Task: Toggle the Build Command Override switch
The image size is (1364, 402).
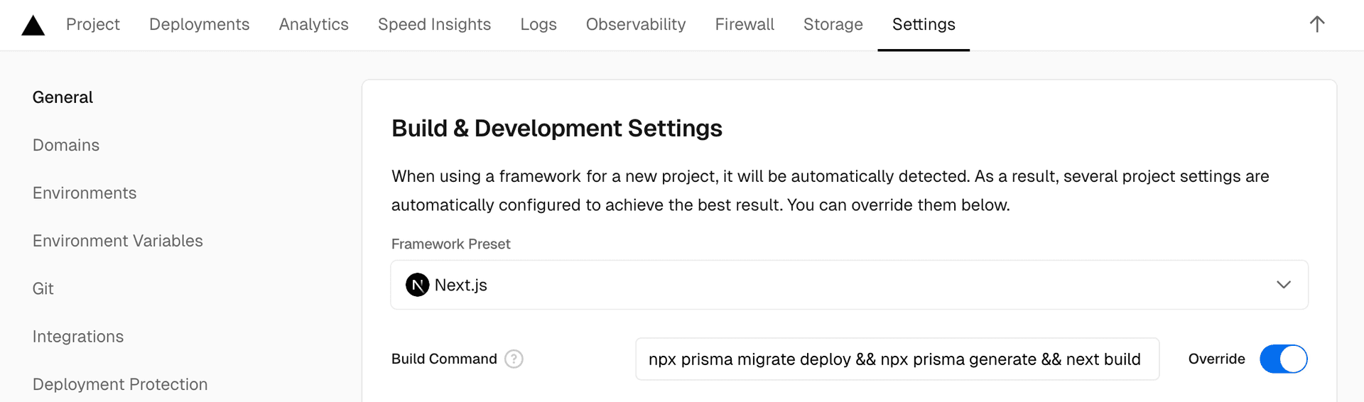Action: [x=1282, y=359]
